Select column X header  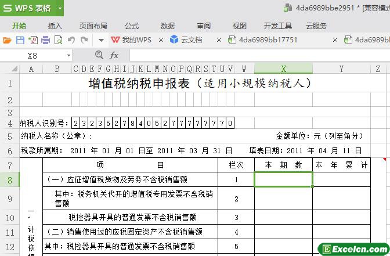(283, 68)
